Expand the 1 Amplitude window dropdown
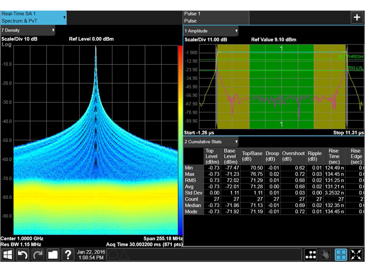Image resolution: width=365 pixels, height=274 pixels. pyautogui.click(x=211, y=31)
